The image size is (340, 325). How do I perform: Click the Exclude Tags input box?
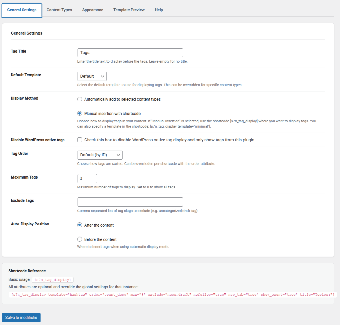(x=130, y=202)
